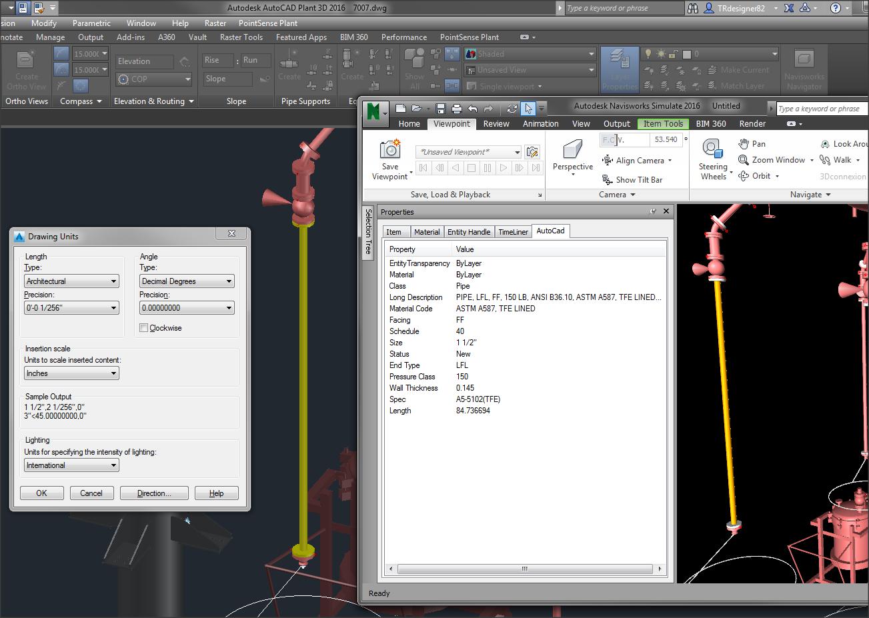The height and width of the screenshot is (618, 869).
Task: Click the Play button in viewpoint playback
Action: pos(504,168)
